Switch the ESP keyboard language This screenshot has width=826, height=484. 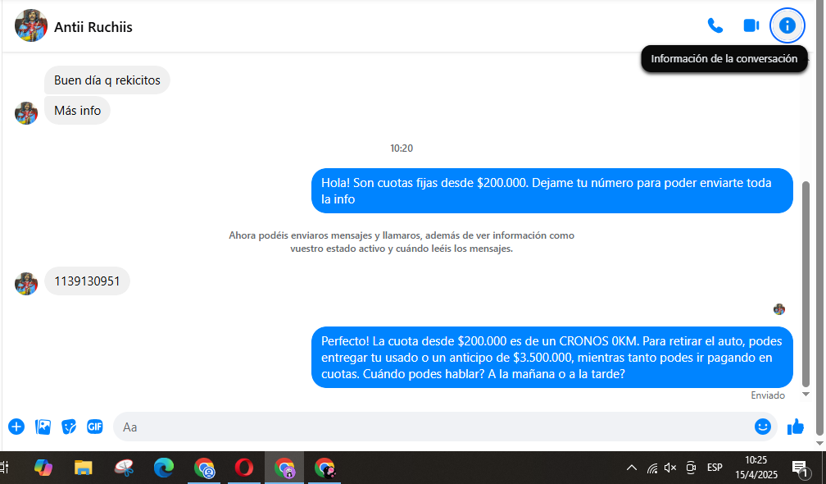pyautogui.click(x=715, y=468)
